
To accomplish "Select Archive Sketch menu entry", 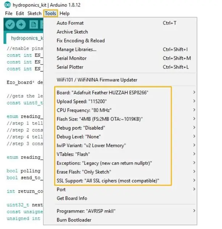I will [x=120, y=32].
